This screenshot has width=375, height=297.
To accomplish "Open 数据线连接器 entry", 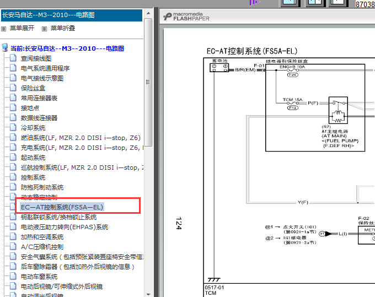I will click(x=39, y=118).
